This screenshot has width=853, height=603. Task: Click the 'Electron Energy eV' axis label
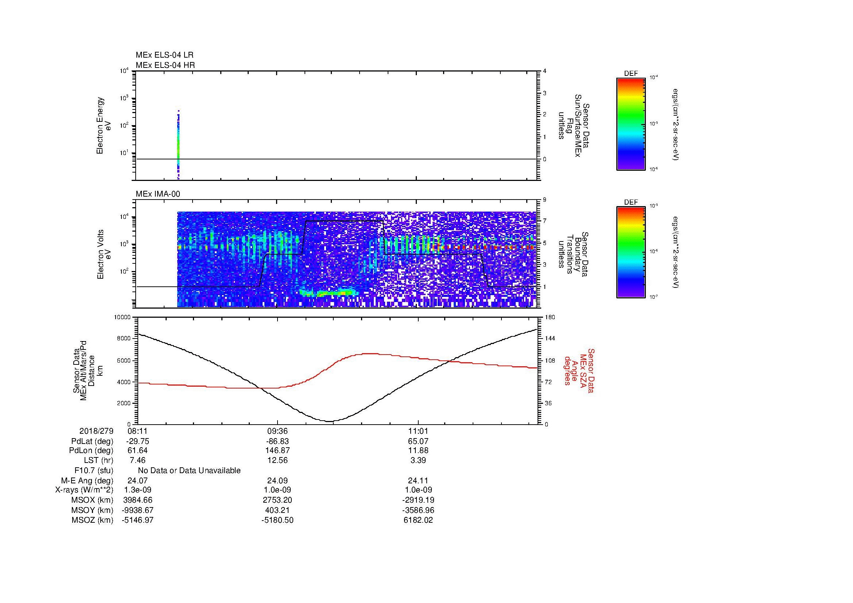pos(104,125)
